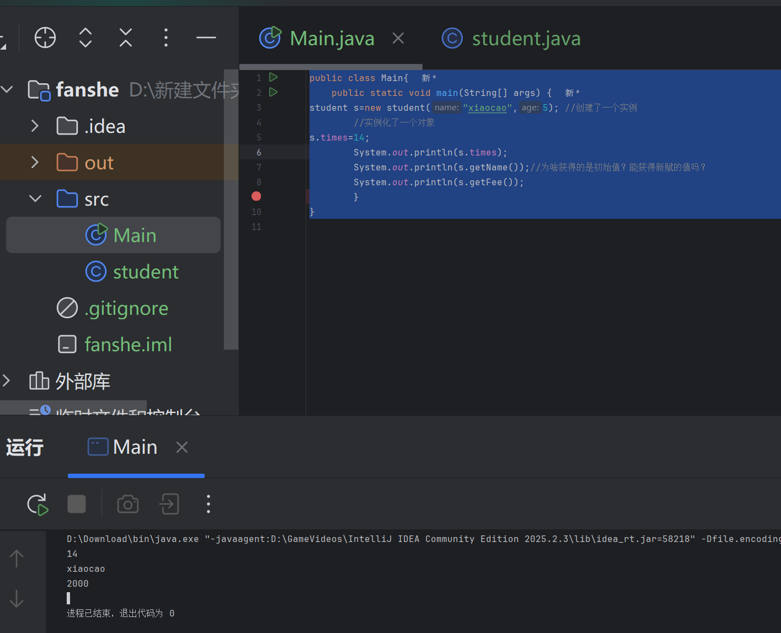Click the Main class icon in project tree
This screenshot has width=781, height=633.
click(97, 234)
